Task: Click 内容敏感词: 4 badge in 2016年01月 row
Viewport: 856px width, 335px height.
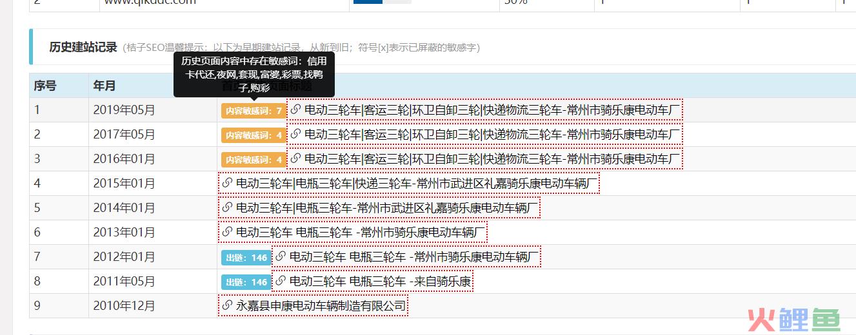Action: click(254, 159)
